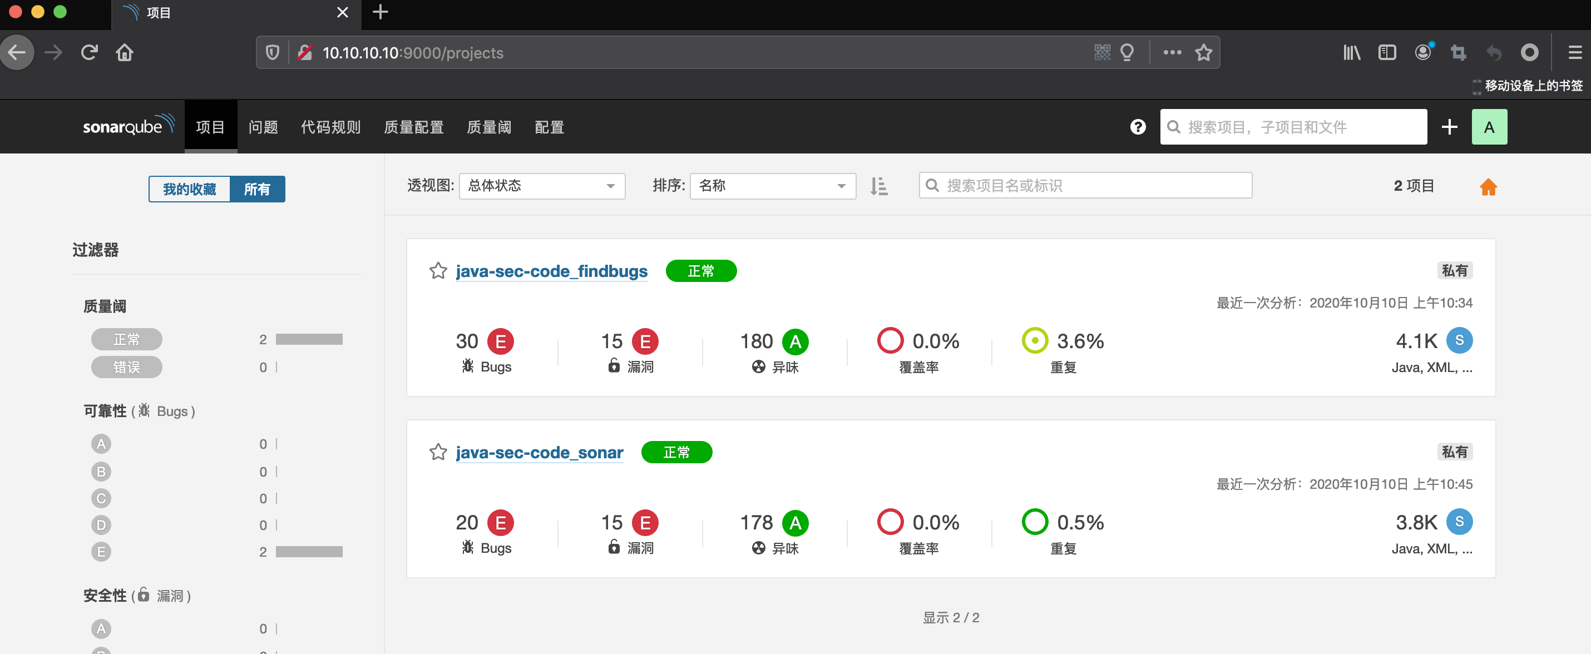1591x654 pixels.
Task: Click the 178 异味 count for sonar project
Action: (x=756, y=522)
